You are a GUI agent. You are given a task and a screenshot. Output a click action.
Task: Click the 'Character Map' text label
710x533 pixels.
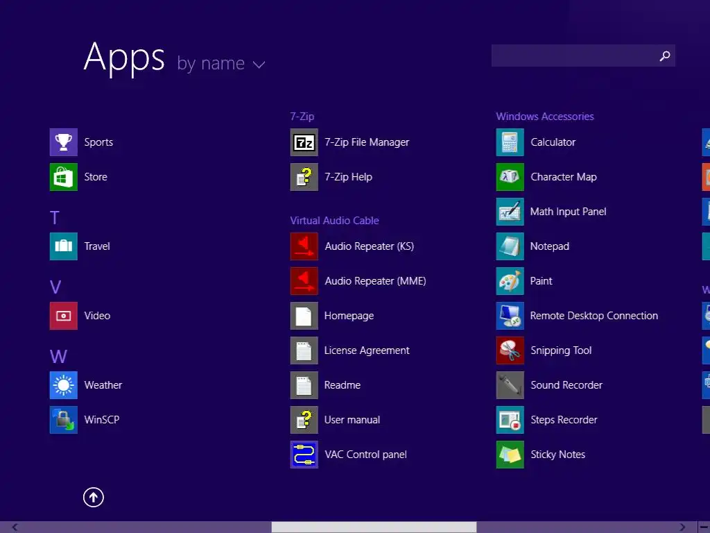coord(563,177)
